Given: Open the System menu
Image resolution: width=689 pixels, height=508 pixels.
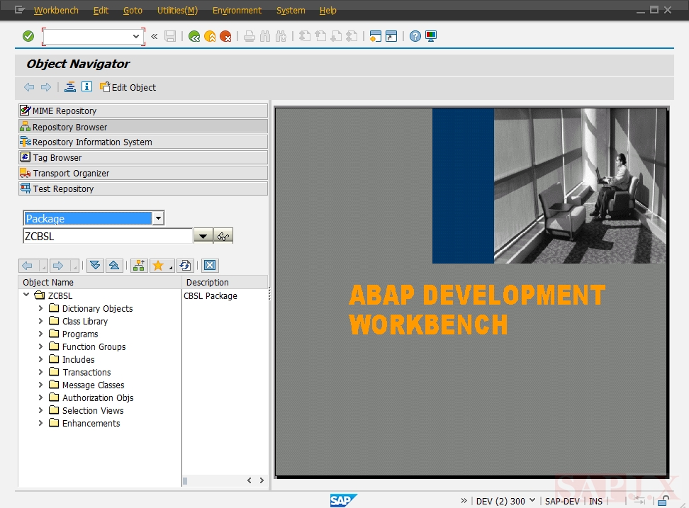Looking at the screenshot, I should [x=291, y=10].
